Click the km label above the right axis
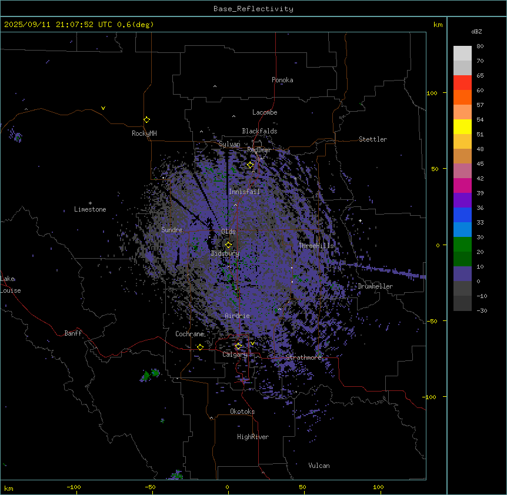 click(438, 25)
